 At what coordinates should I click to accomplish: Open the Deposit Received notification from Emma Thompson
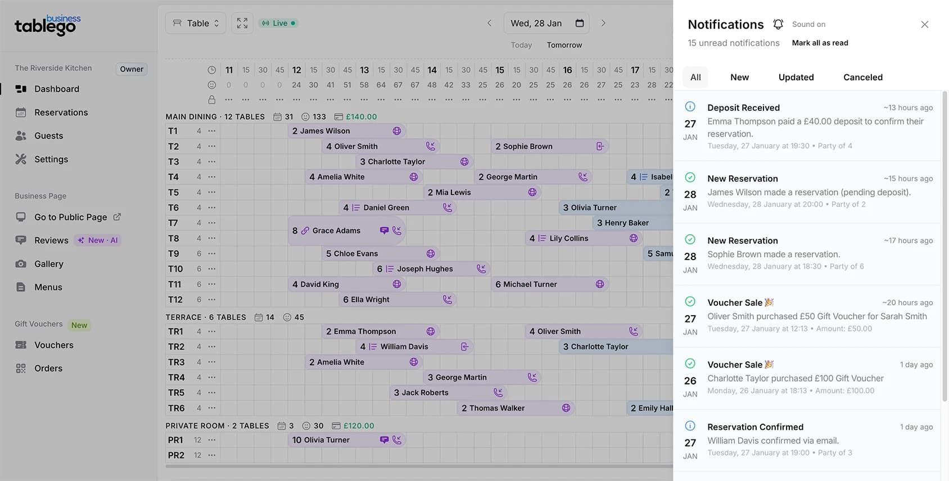807,126
